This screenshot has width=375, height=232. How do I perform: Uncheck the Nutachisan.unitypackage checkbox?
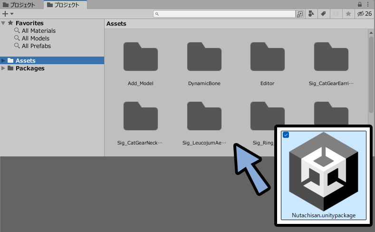286,135
